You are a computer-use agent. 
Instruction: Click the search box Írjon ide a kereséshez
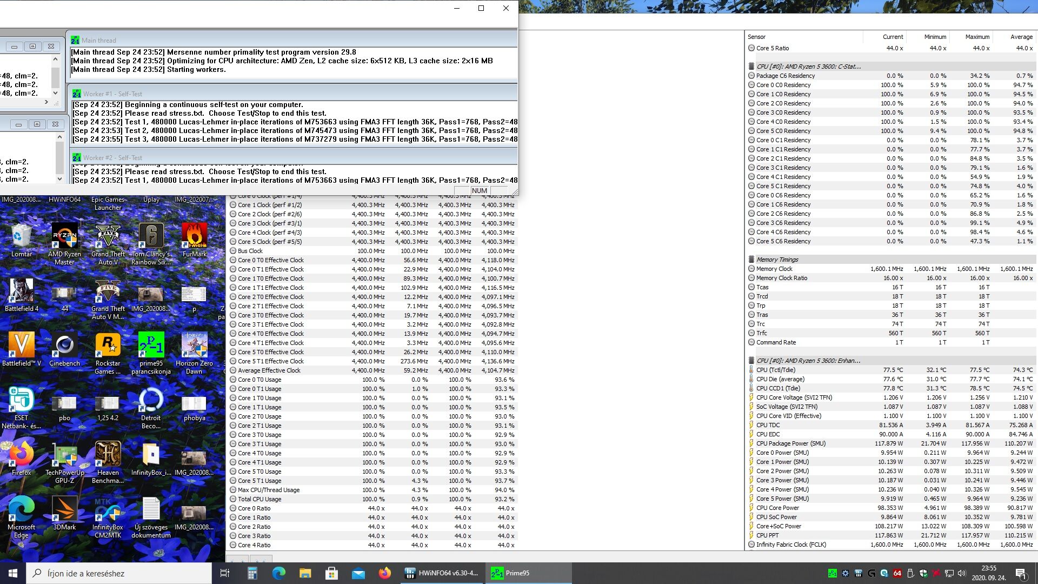tap(119, 573)
